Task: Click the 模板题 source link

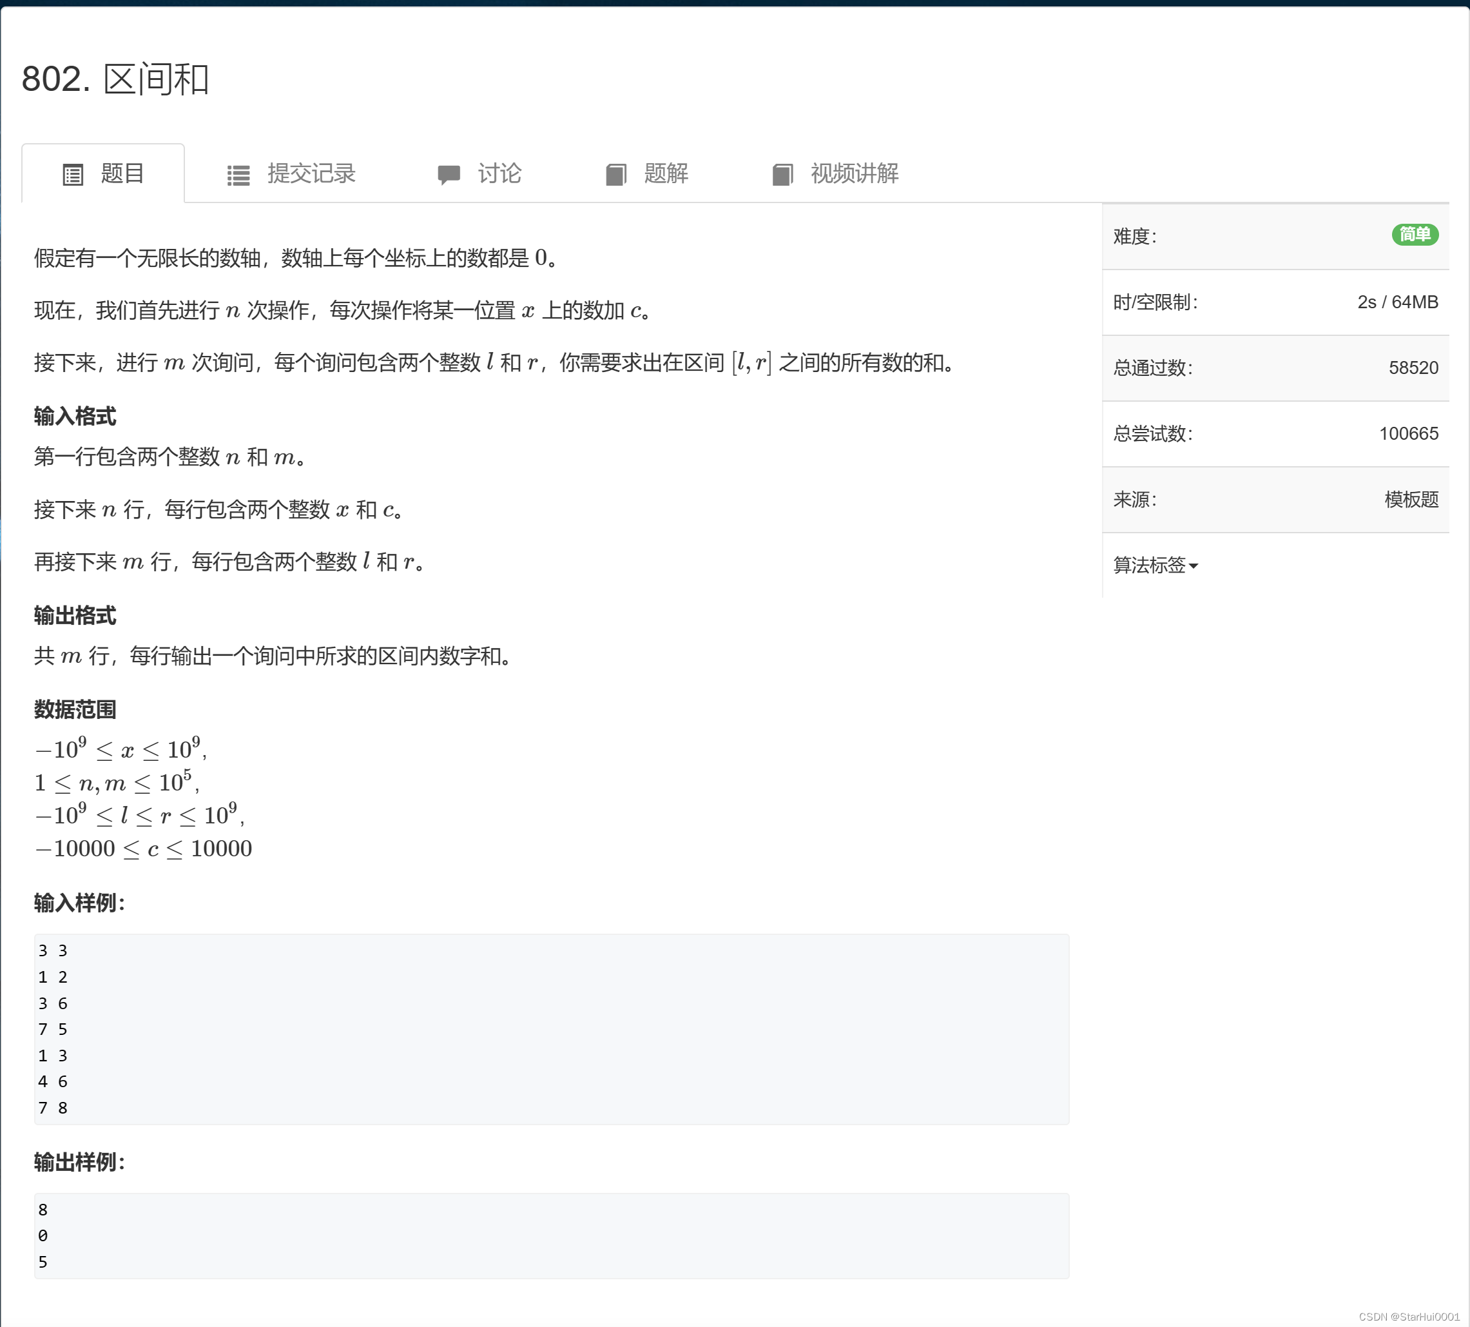Action: pyautogui.click(x=1411, y=500)
